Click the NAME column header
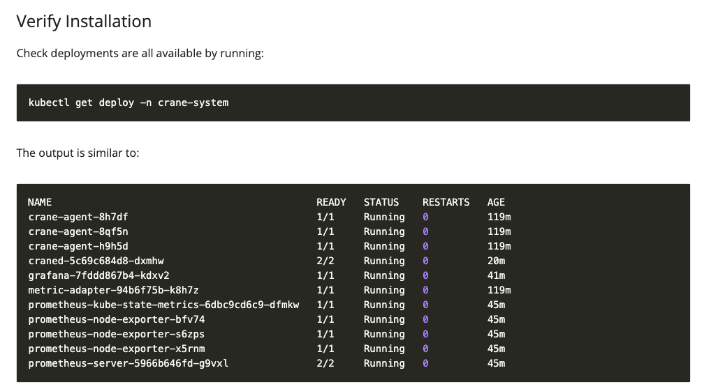The height and width of the screenshot is (389, 704). click(x=40, y=202)
